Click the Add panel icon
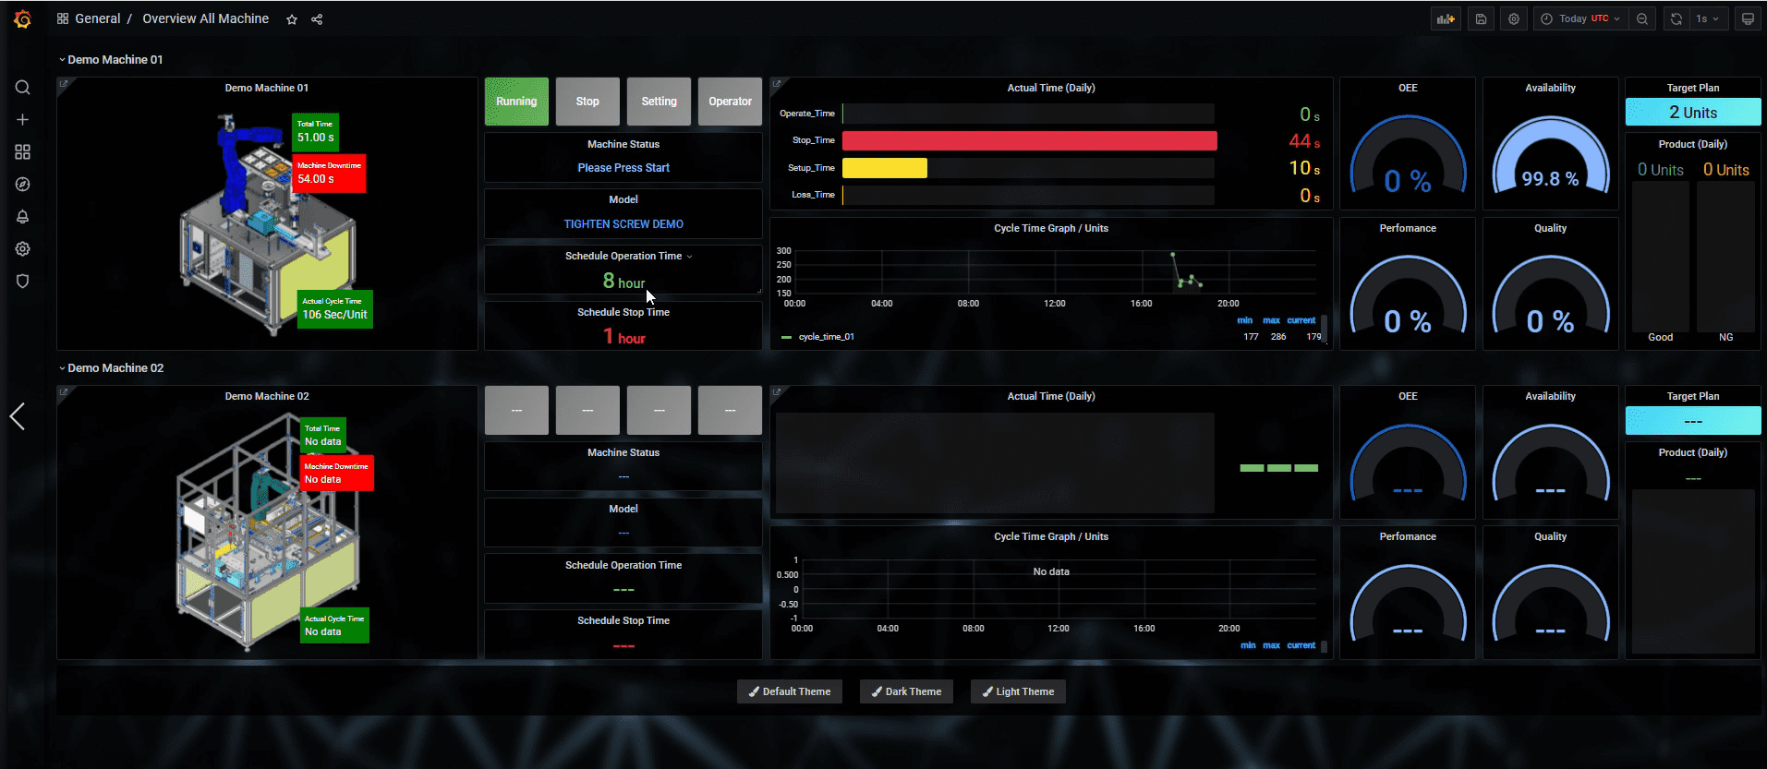 1446,19
